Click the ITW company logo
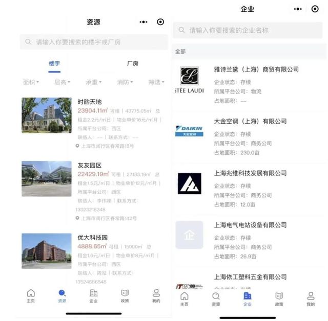The image size is (328, 321). (189, 287)
